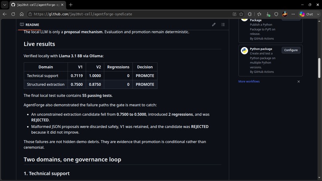
Task: Open the More workflows link
Action: tap(249, 82)
